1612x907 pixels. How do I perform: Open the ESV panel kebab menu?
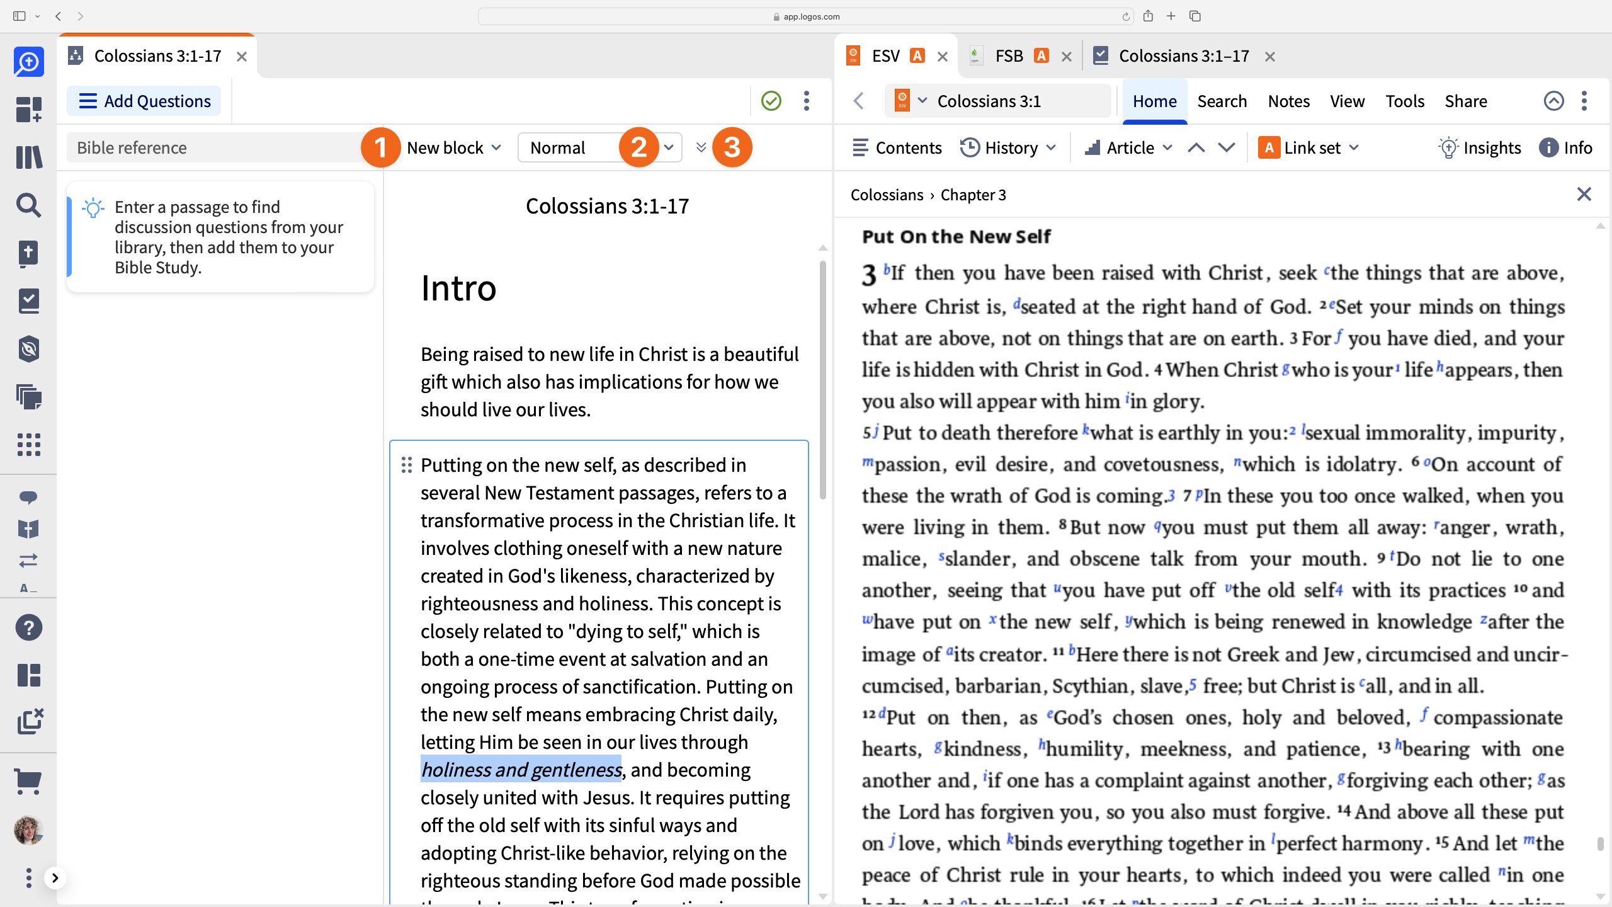(1584, 101)
